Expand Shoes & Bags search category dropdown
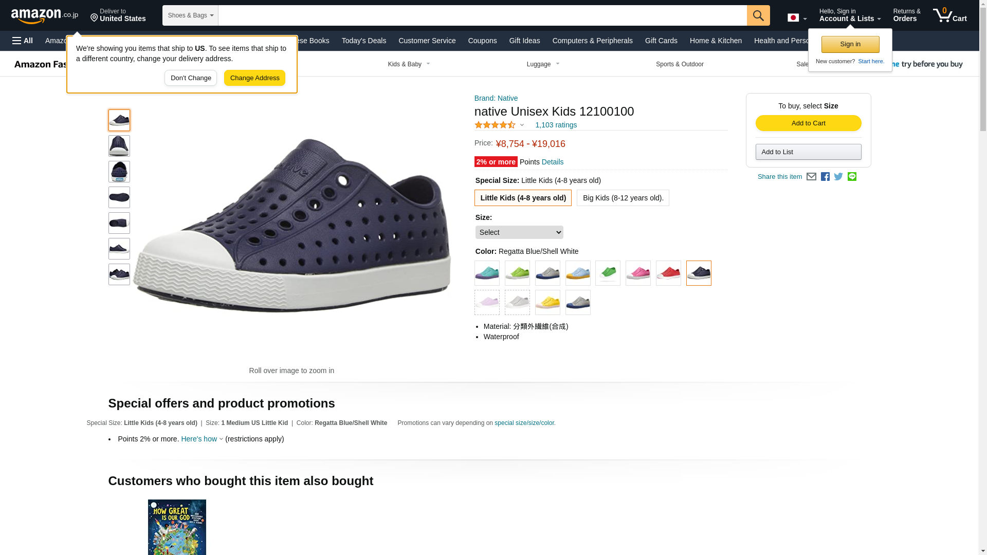This screenshot has width=987, height=555. tap(190, 15)
